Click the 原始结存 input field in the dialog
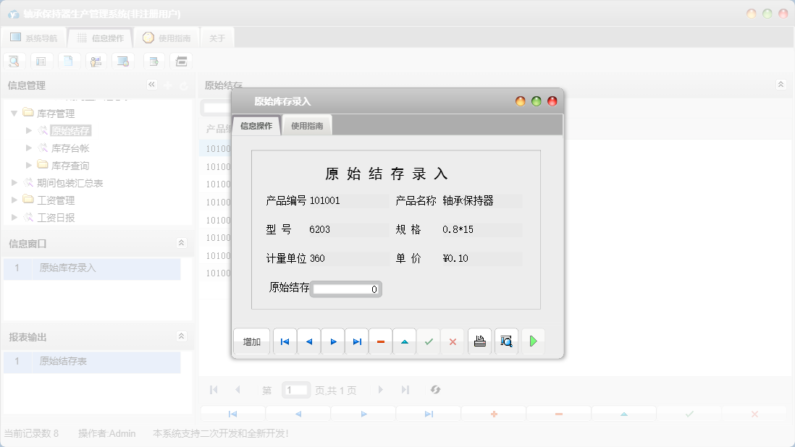Image resolution: width=795 pixels, height=447 pixels. [x=345, y=289]
